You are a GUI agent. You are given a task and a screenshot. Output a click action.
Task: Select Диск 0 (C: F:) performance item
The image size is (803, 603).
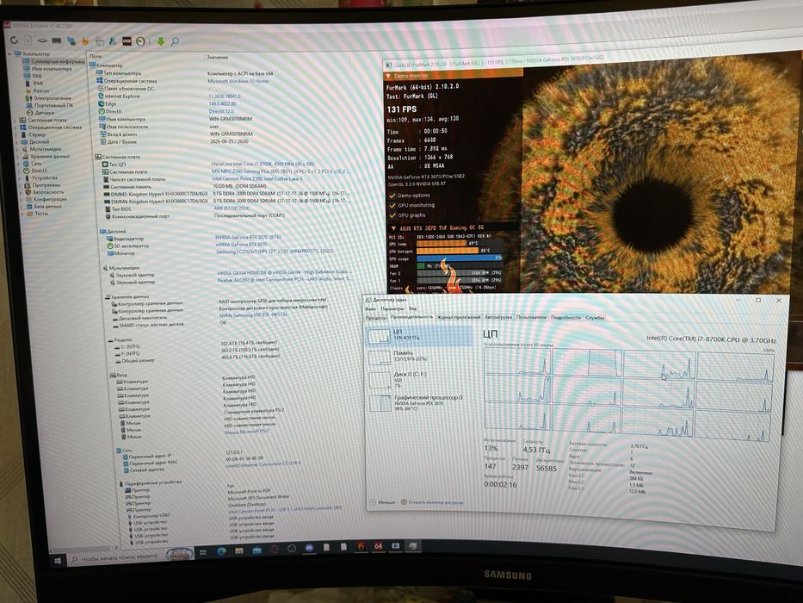(x=419, y=379)
